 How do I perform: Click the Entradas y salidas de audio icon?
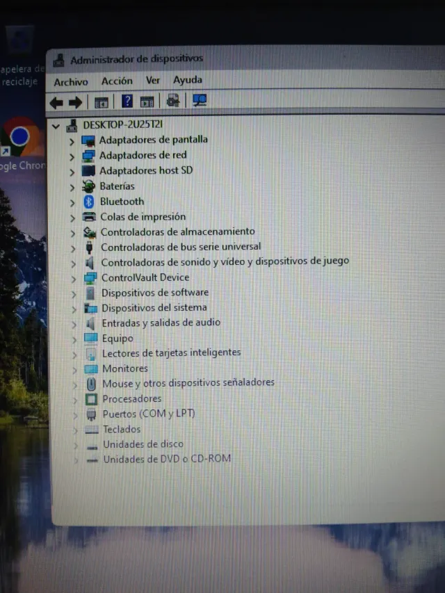coord(90,324)
